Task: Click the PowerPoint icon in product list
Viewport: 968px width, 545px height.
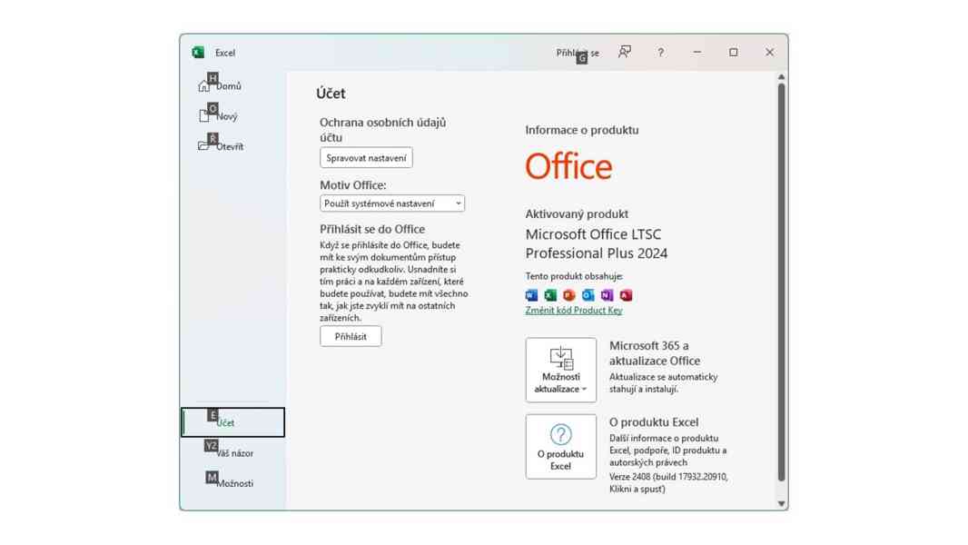Action: tap(569, 295)
